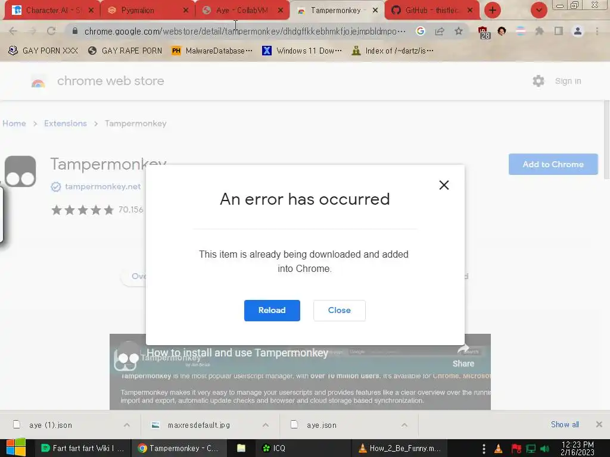Screen dimensions: 610x457
Task: Open the tab search dropdown arrow
Action: point(539,10)
